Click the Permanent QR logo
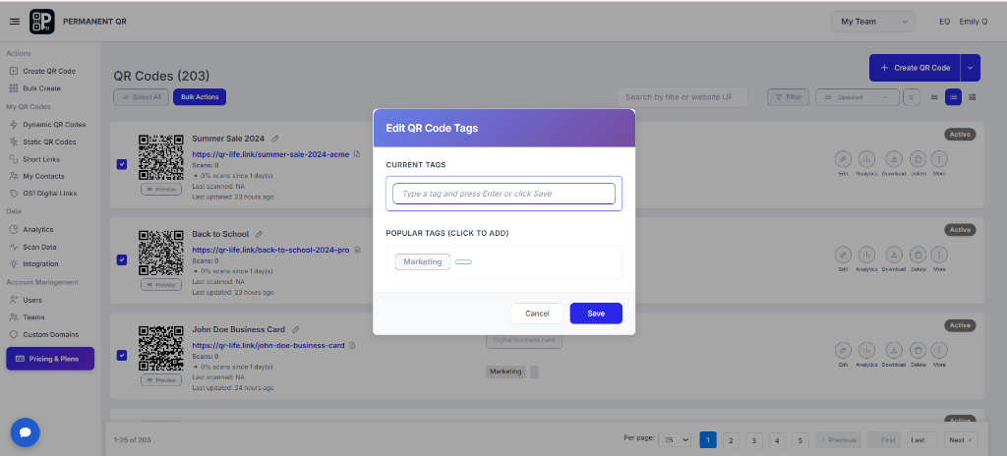 [x=41, y=22]
